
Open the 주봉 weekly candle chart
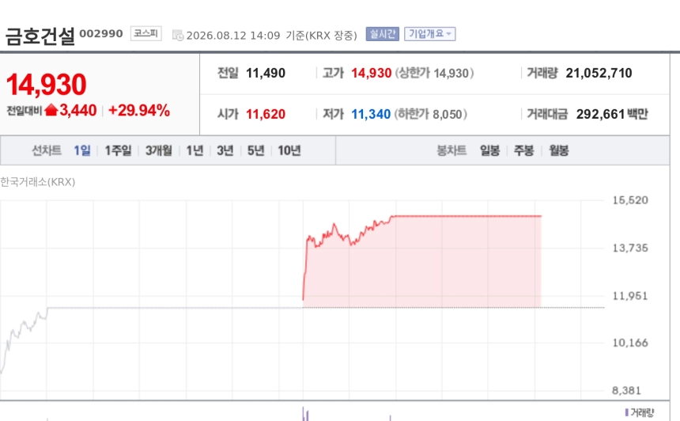tap(524, 150)
